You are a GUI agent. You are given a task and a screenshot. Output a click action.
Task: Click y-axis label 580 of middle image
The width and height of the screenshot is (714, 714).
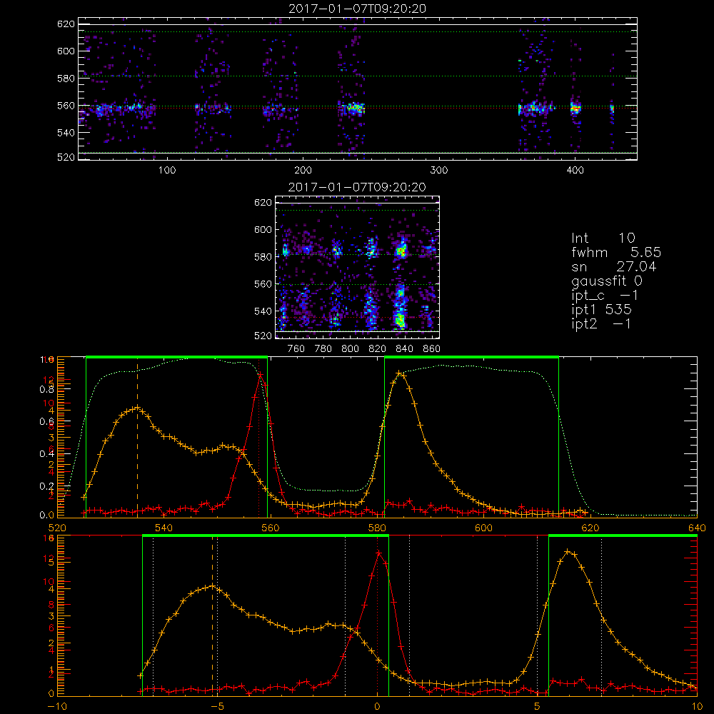(263, 257)
